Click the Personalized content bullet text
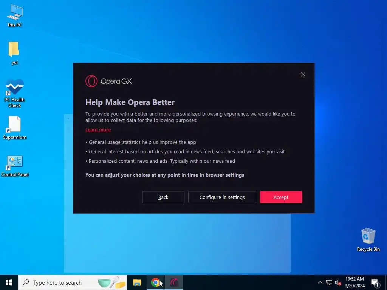The width and height of the screenshot is (387, 290). [160, 161]
